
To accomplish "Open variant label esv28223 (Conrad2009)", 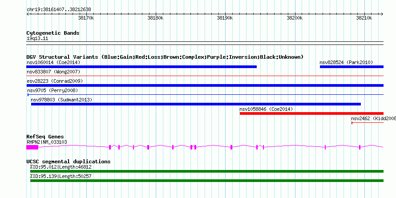I will pyautogui.click(x=55, y=81).
